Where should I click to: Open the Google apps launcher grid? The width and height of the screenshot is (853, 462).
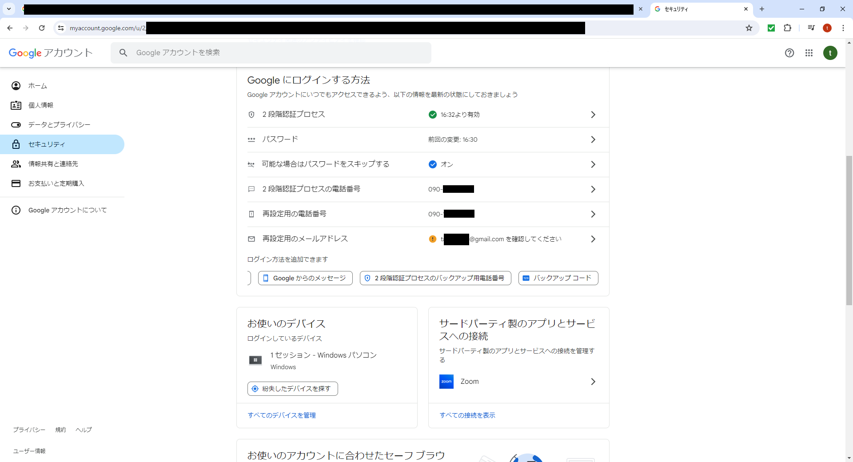(809, 53)
